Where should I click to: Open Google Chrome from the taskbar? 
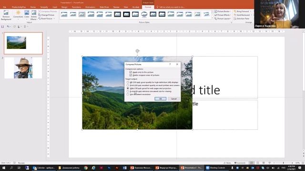tap(86, 168)
